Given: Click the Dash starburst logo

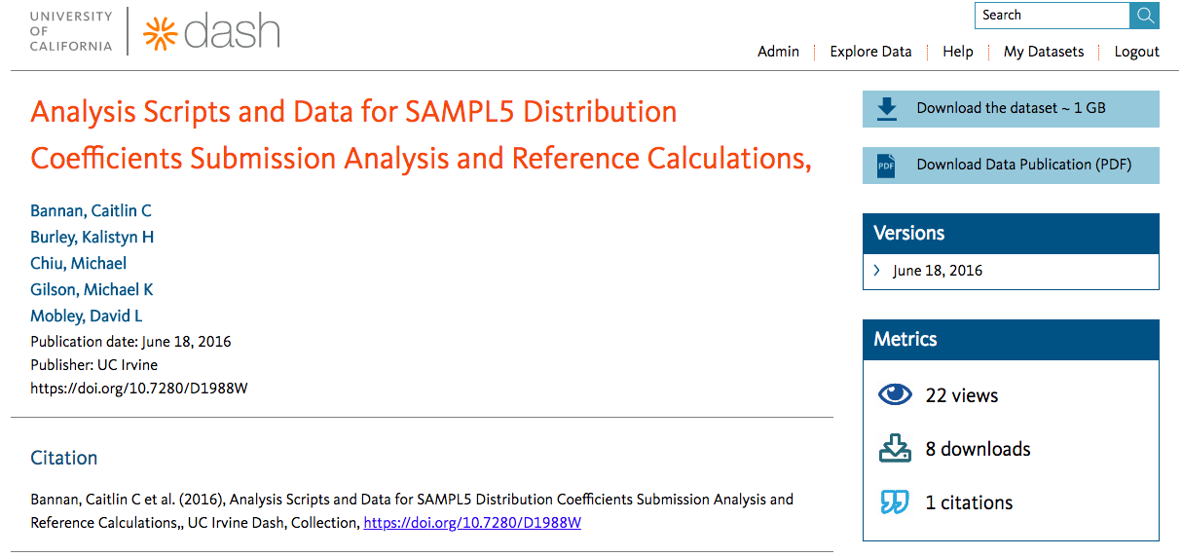Looking at the screenshot, I should point(158,32).
